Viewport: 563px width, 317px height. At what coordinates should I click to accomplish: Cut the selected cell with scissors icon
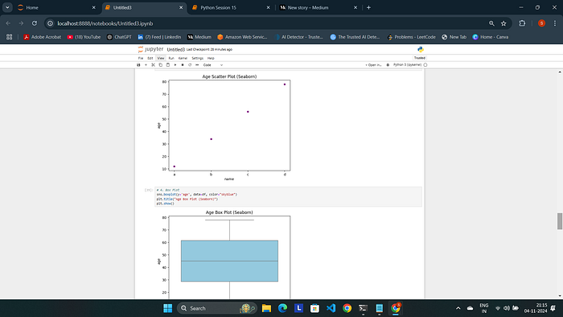point(153,65)
